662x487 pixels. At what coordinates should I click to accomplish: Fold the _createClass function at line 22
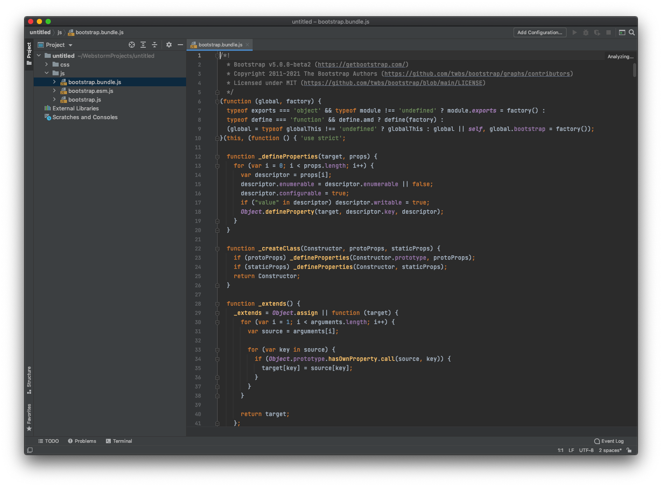[217, 249]
